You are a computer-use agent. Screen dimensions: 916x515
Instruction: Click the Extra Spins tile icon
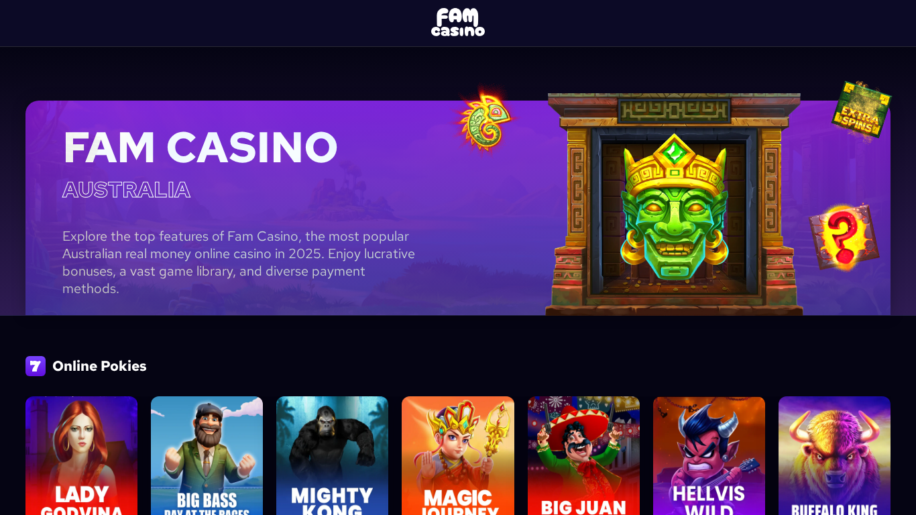pos(861,109)
